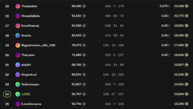This screenshot has height=109, width=193.
Task: Click the rank 15 number badge
Action: pos(7,6)
